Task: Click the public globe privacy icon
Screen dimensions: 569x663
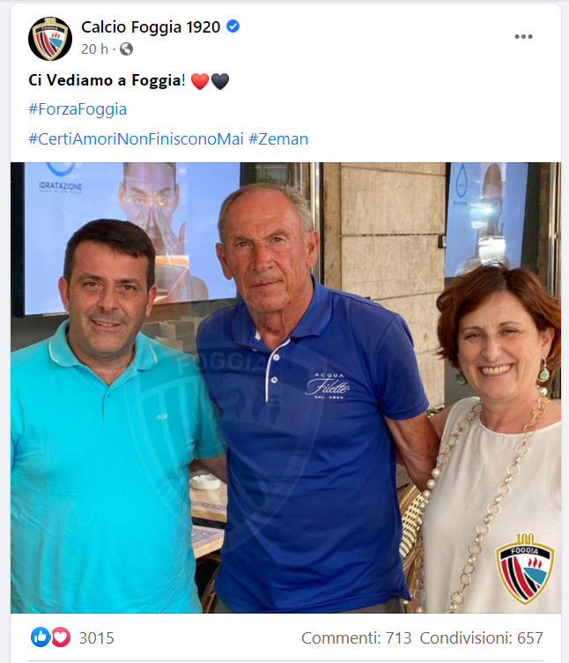Action: click(x=126, y=49)
